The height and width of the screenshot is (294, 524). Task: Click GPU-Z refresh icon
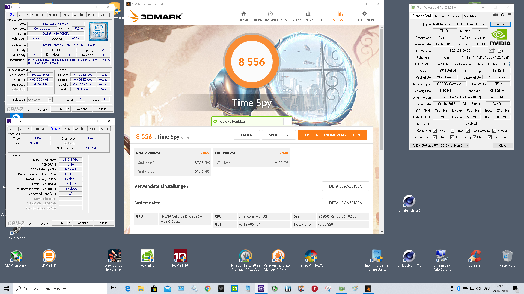pyautogui.click(x=502, y=15)
